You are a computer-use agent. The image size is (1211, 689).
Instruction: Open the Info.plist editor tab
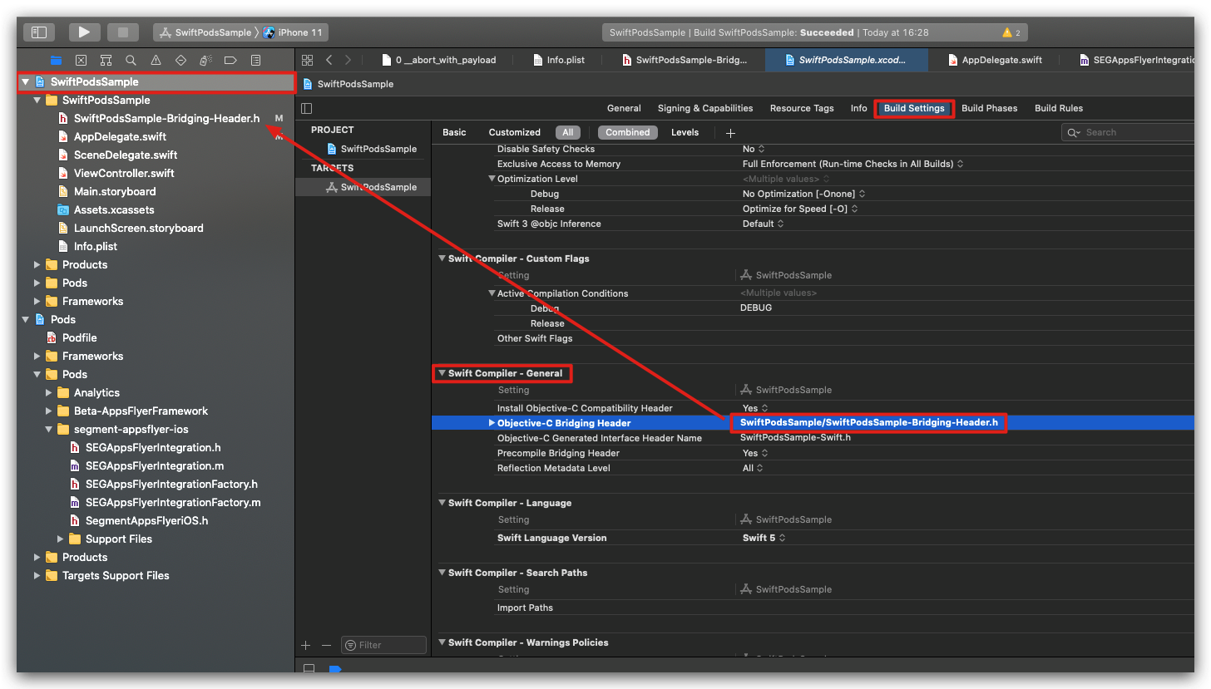pos(557,60)
